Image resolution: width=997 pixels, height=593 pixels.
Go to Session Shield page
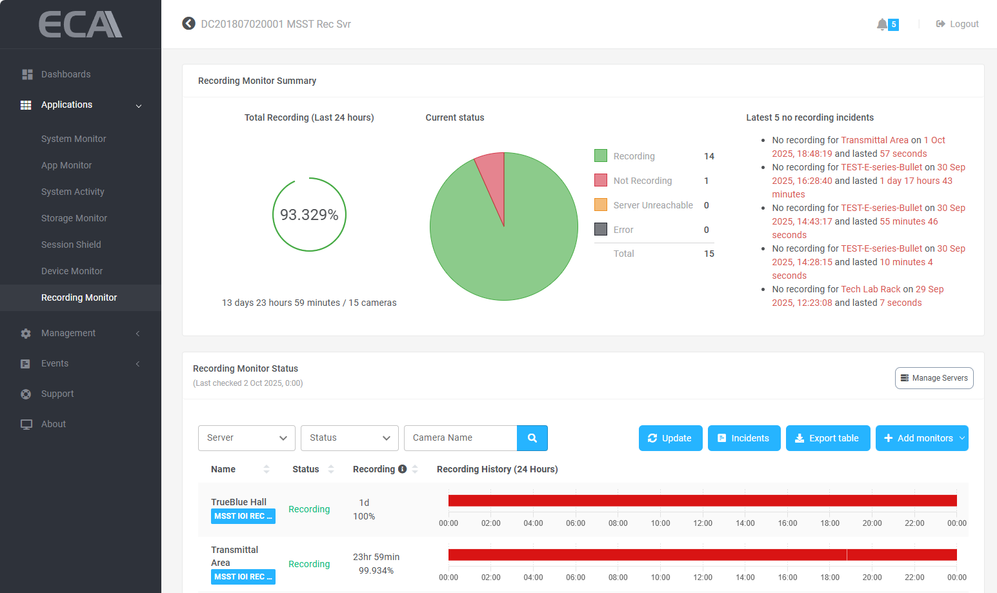tap(71, 245)
